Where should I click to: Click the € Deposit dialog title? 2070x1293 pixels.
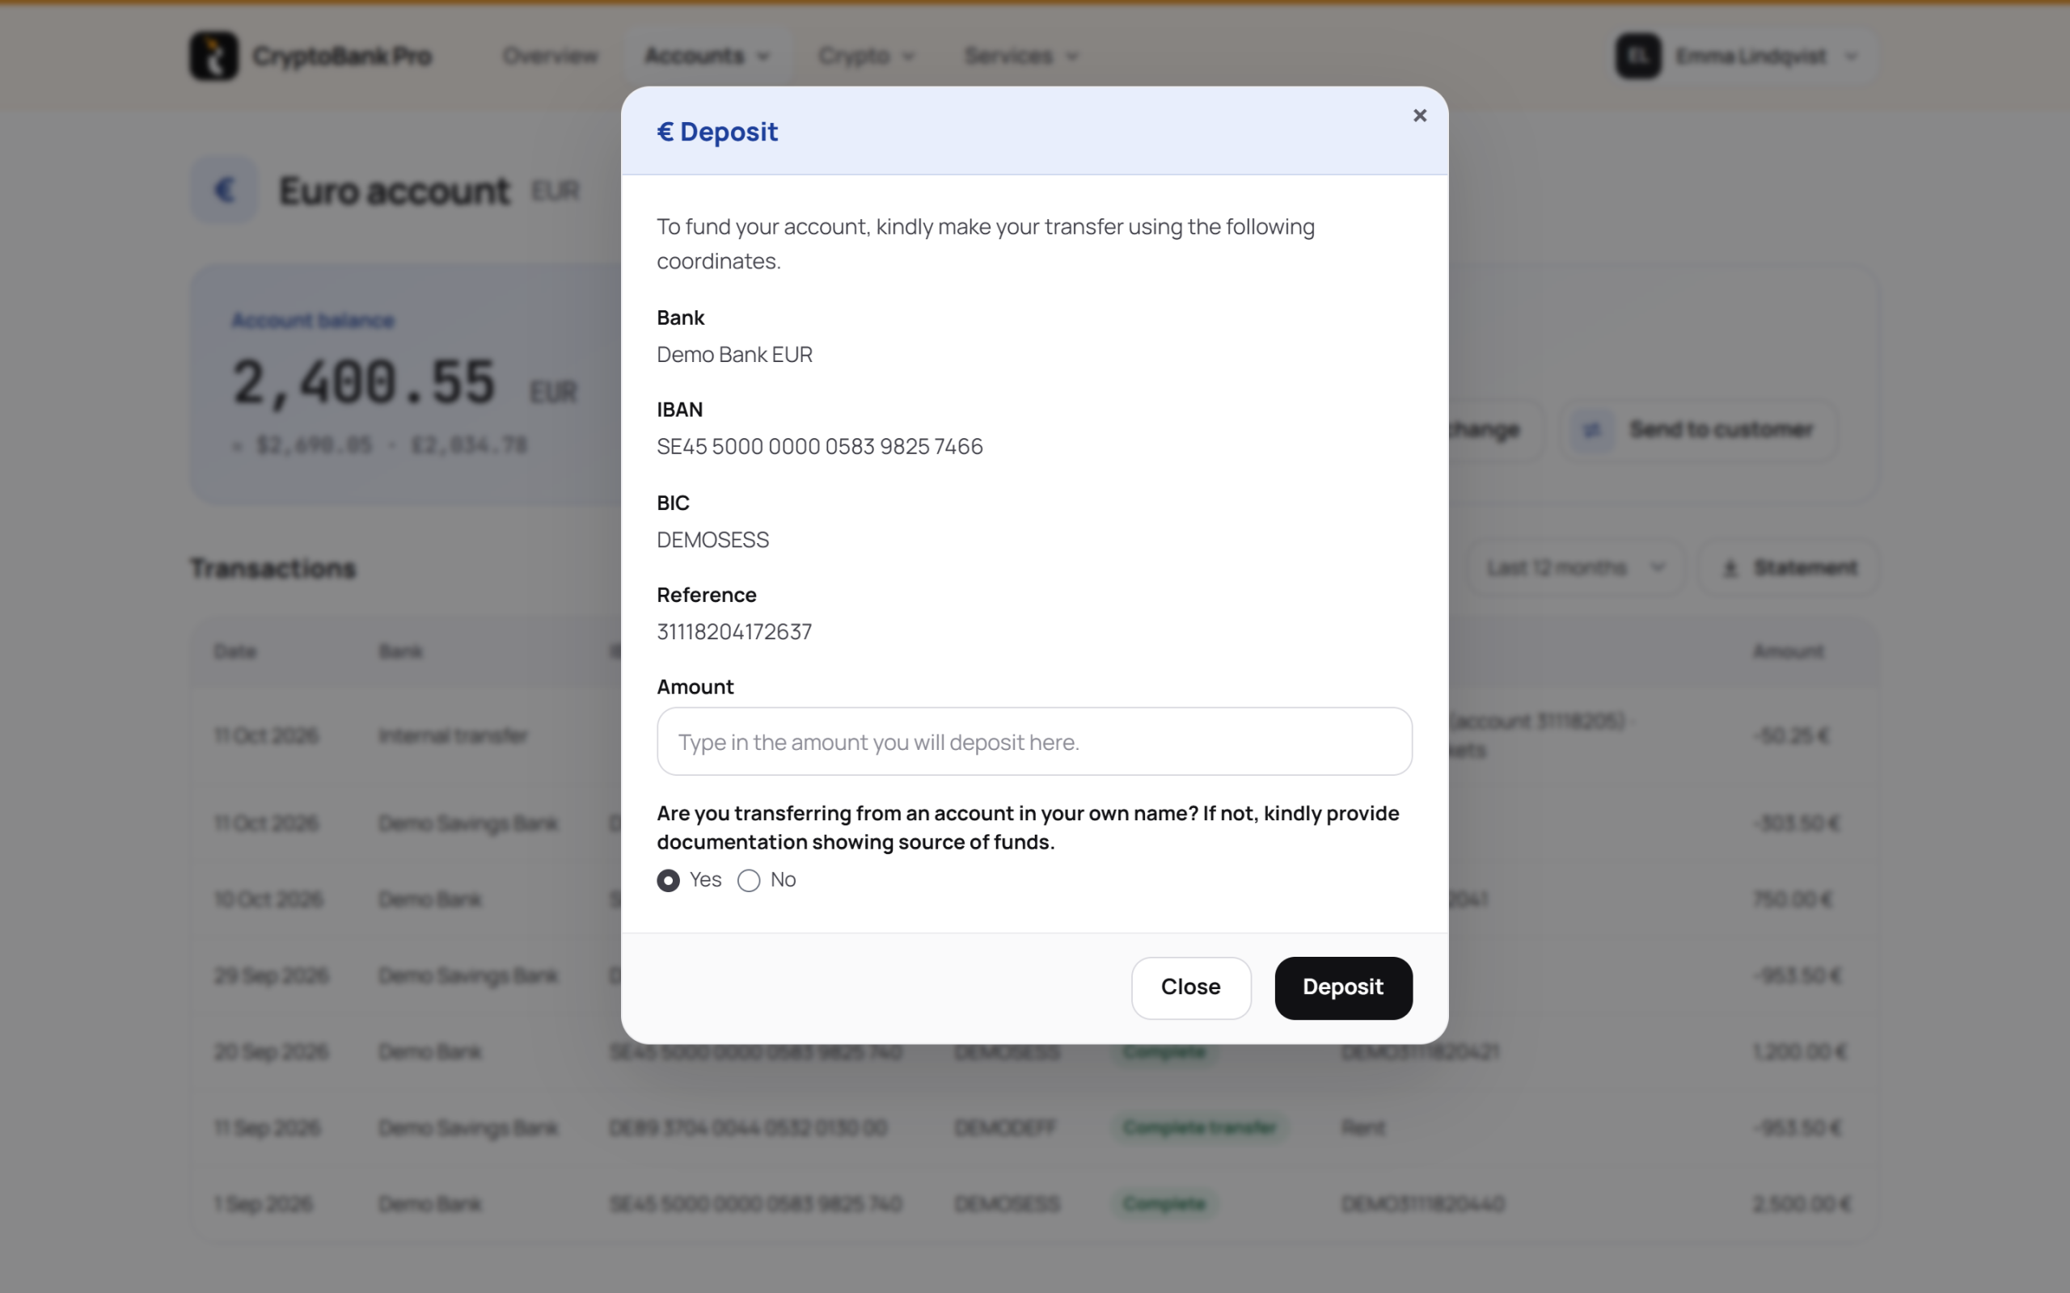[716, 132]
